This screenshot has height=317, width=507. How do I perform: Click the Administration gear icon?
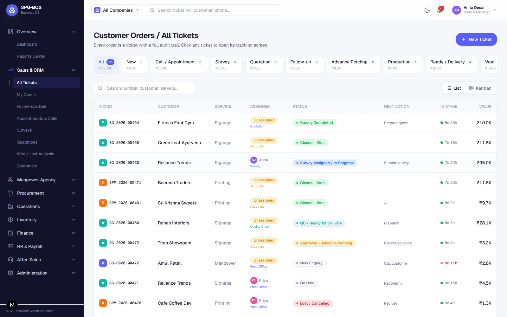(x=10, y=273)
